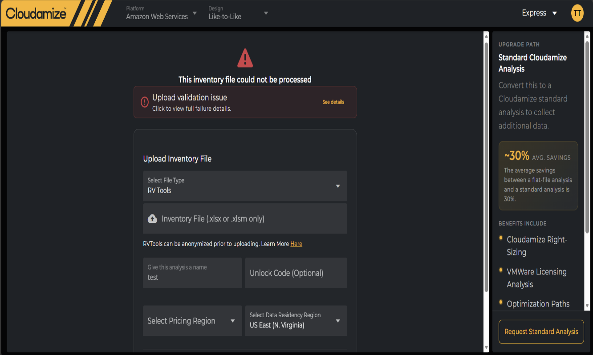The height and width of the screenshot is (355, 593).
Task: Click the 'UPGRADE PATH' label
Action: coord(519,44)
